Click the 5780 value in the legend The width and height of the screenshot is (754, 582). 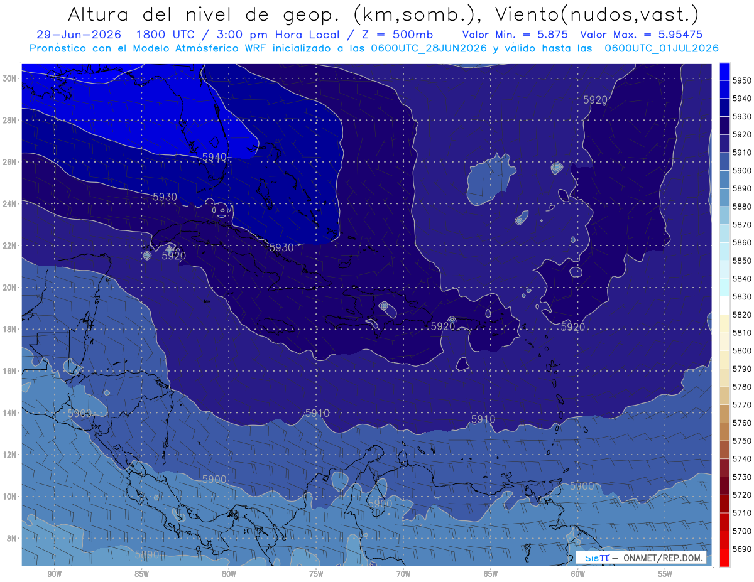(742, 387)
